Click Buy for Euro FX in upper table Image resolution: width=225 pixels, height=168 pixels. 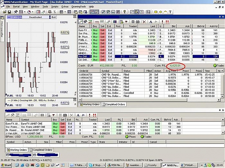click(x=95, y=30)
